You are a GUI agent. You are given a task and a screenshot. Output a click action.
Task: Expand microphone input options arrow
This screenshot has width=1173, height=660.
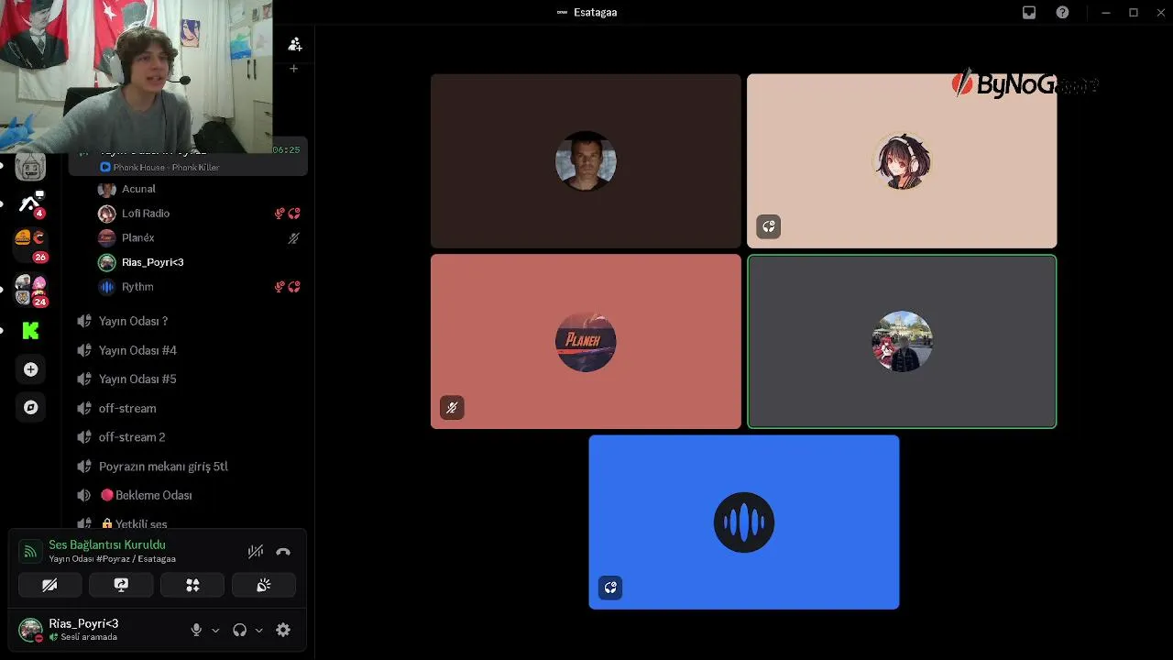tap(215, 631)
